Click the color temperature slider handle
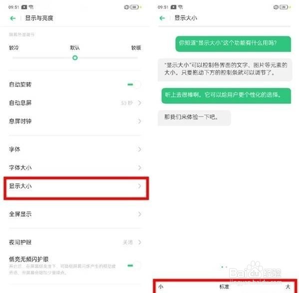This screenshot has height=293, width=299. click(x=75, y=58)
